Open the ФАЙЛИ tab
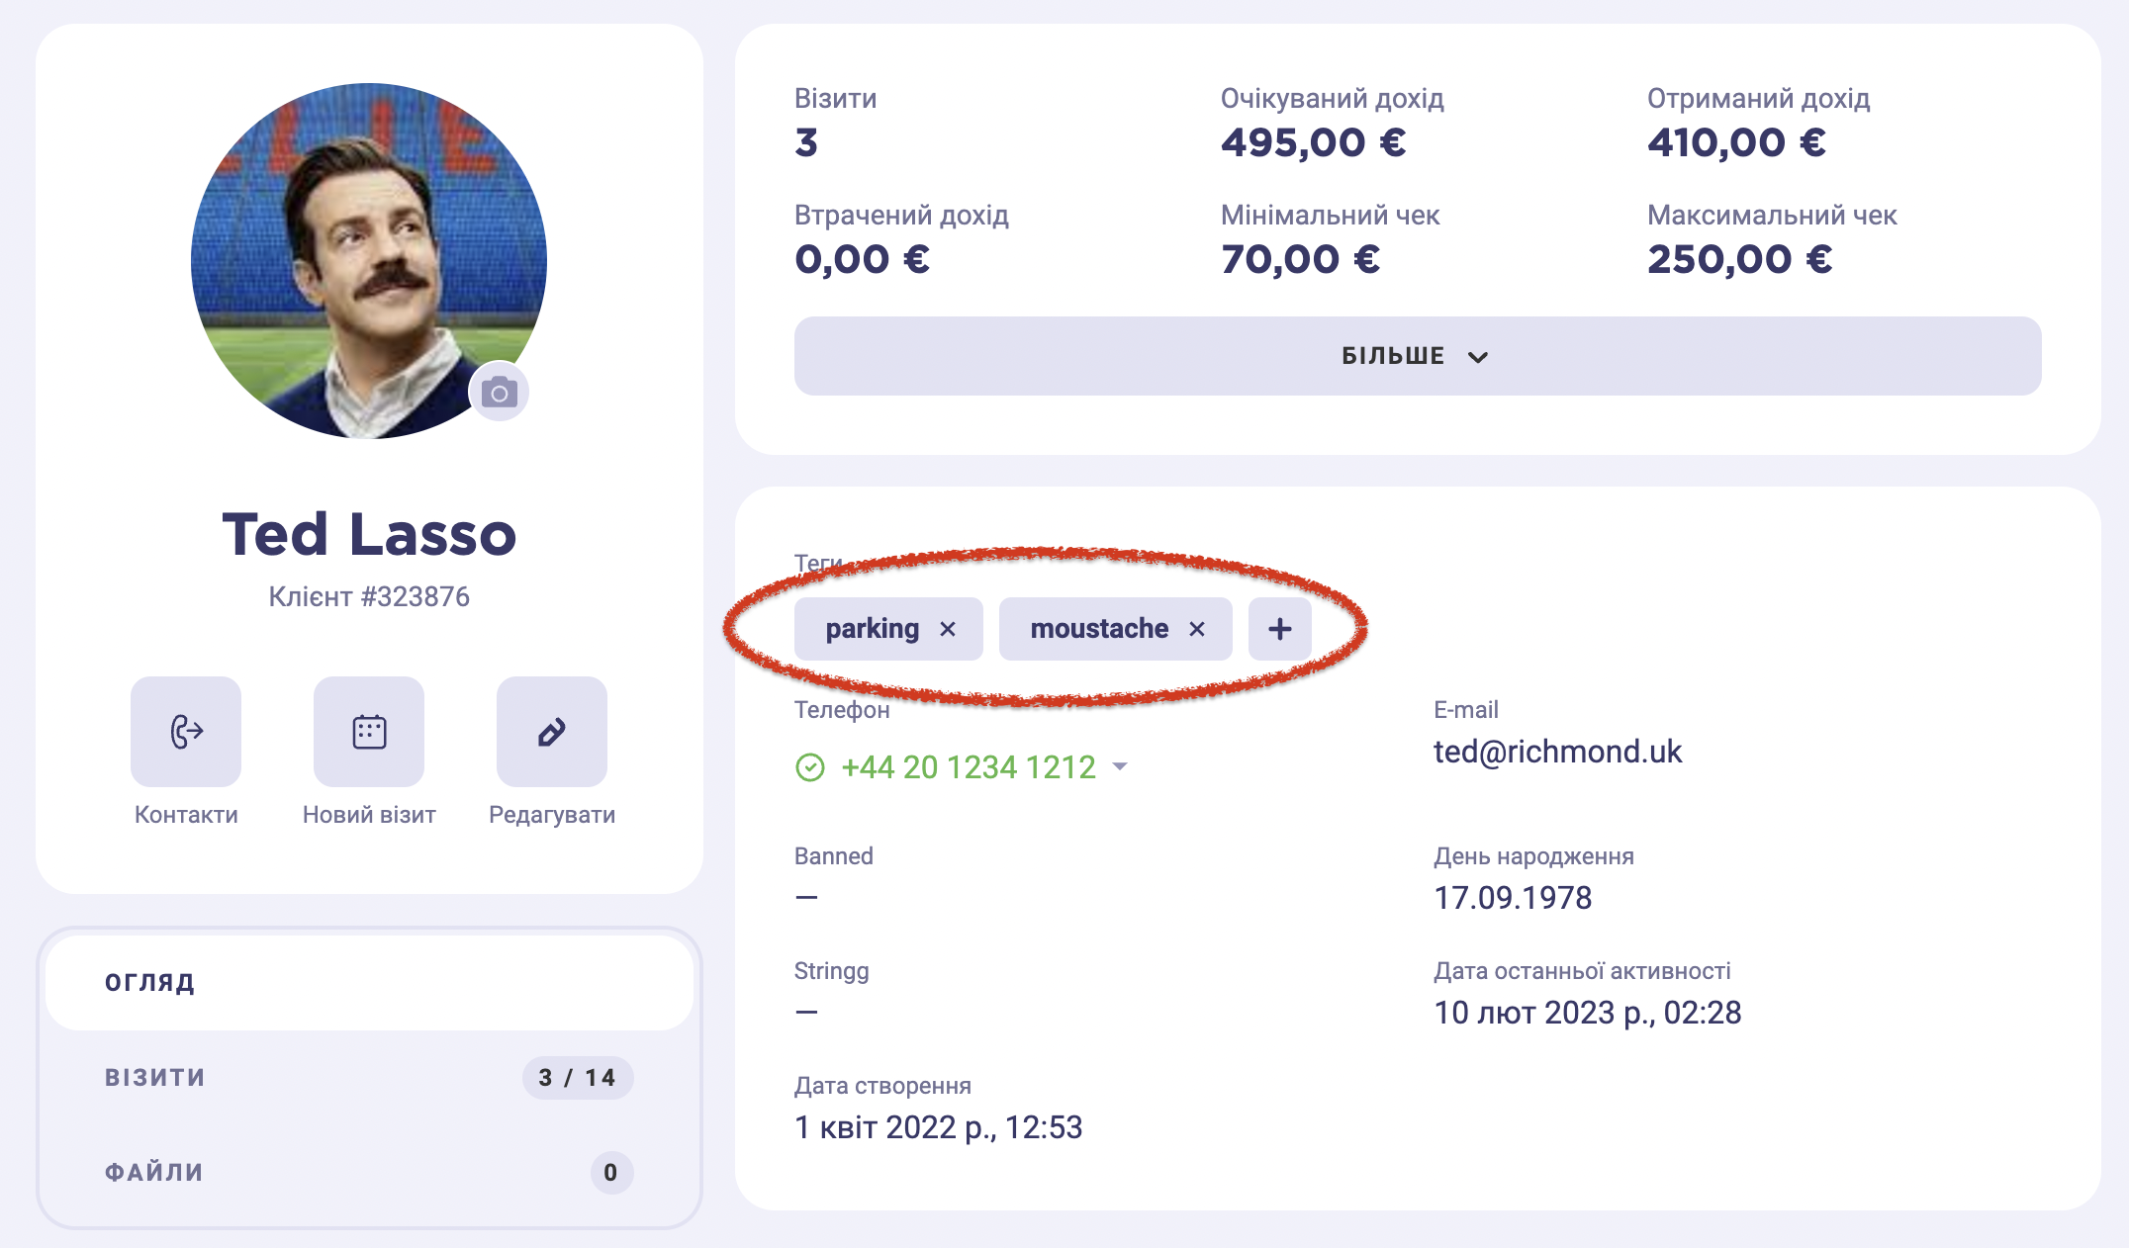Image resolution: width=2129 pixels, height=1248 pixels. tap(369, 1173)
